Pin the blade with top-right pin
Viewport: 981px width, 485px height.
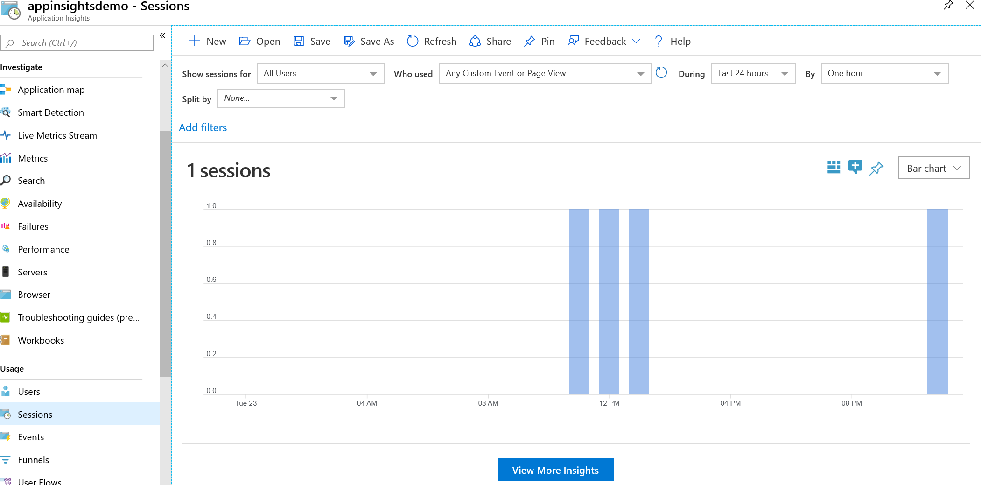(948, 6)
